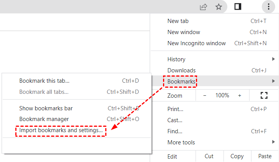Screen dimensions: 279x162
Task: Expand the Bookmarks submenu
Action: (x=215, y=81)
